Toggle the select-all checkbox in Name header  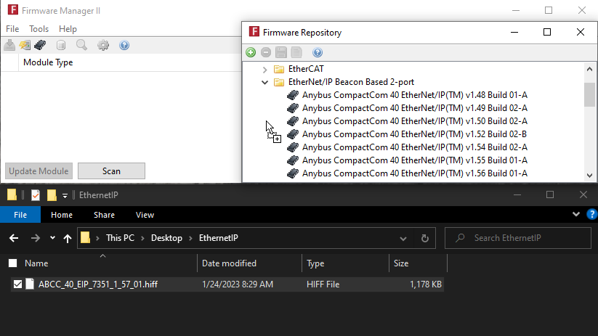tap(12, 263)
